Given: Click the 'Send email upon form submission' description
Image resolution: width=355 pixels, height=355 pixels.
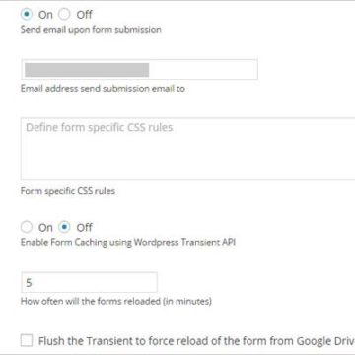Looking at the screenshot, I should click(x=91, y=30).
